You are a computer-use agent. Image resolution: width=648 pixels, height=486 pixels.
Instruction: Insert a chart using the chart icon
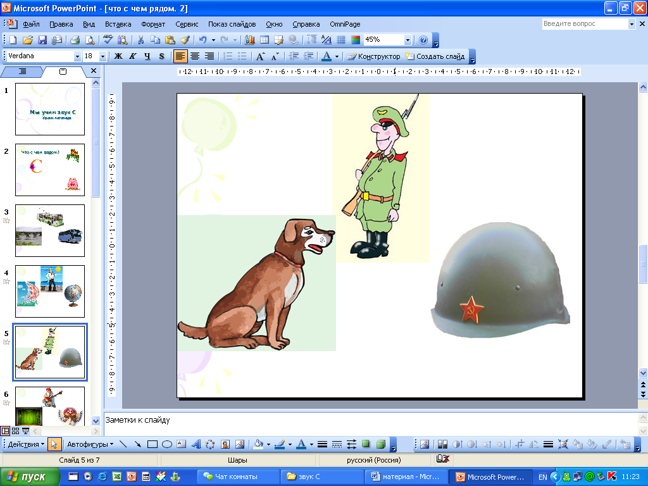tap(249, 40)
